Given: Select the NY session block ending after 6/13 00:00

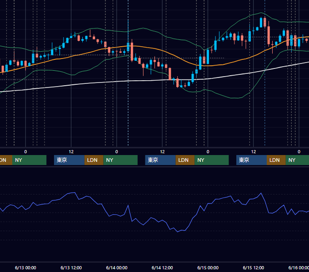Looking at the screenshot, I should (29, 160).
